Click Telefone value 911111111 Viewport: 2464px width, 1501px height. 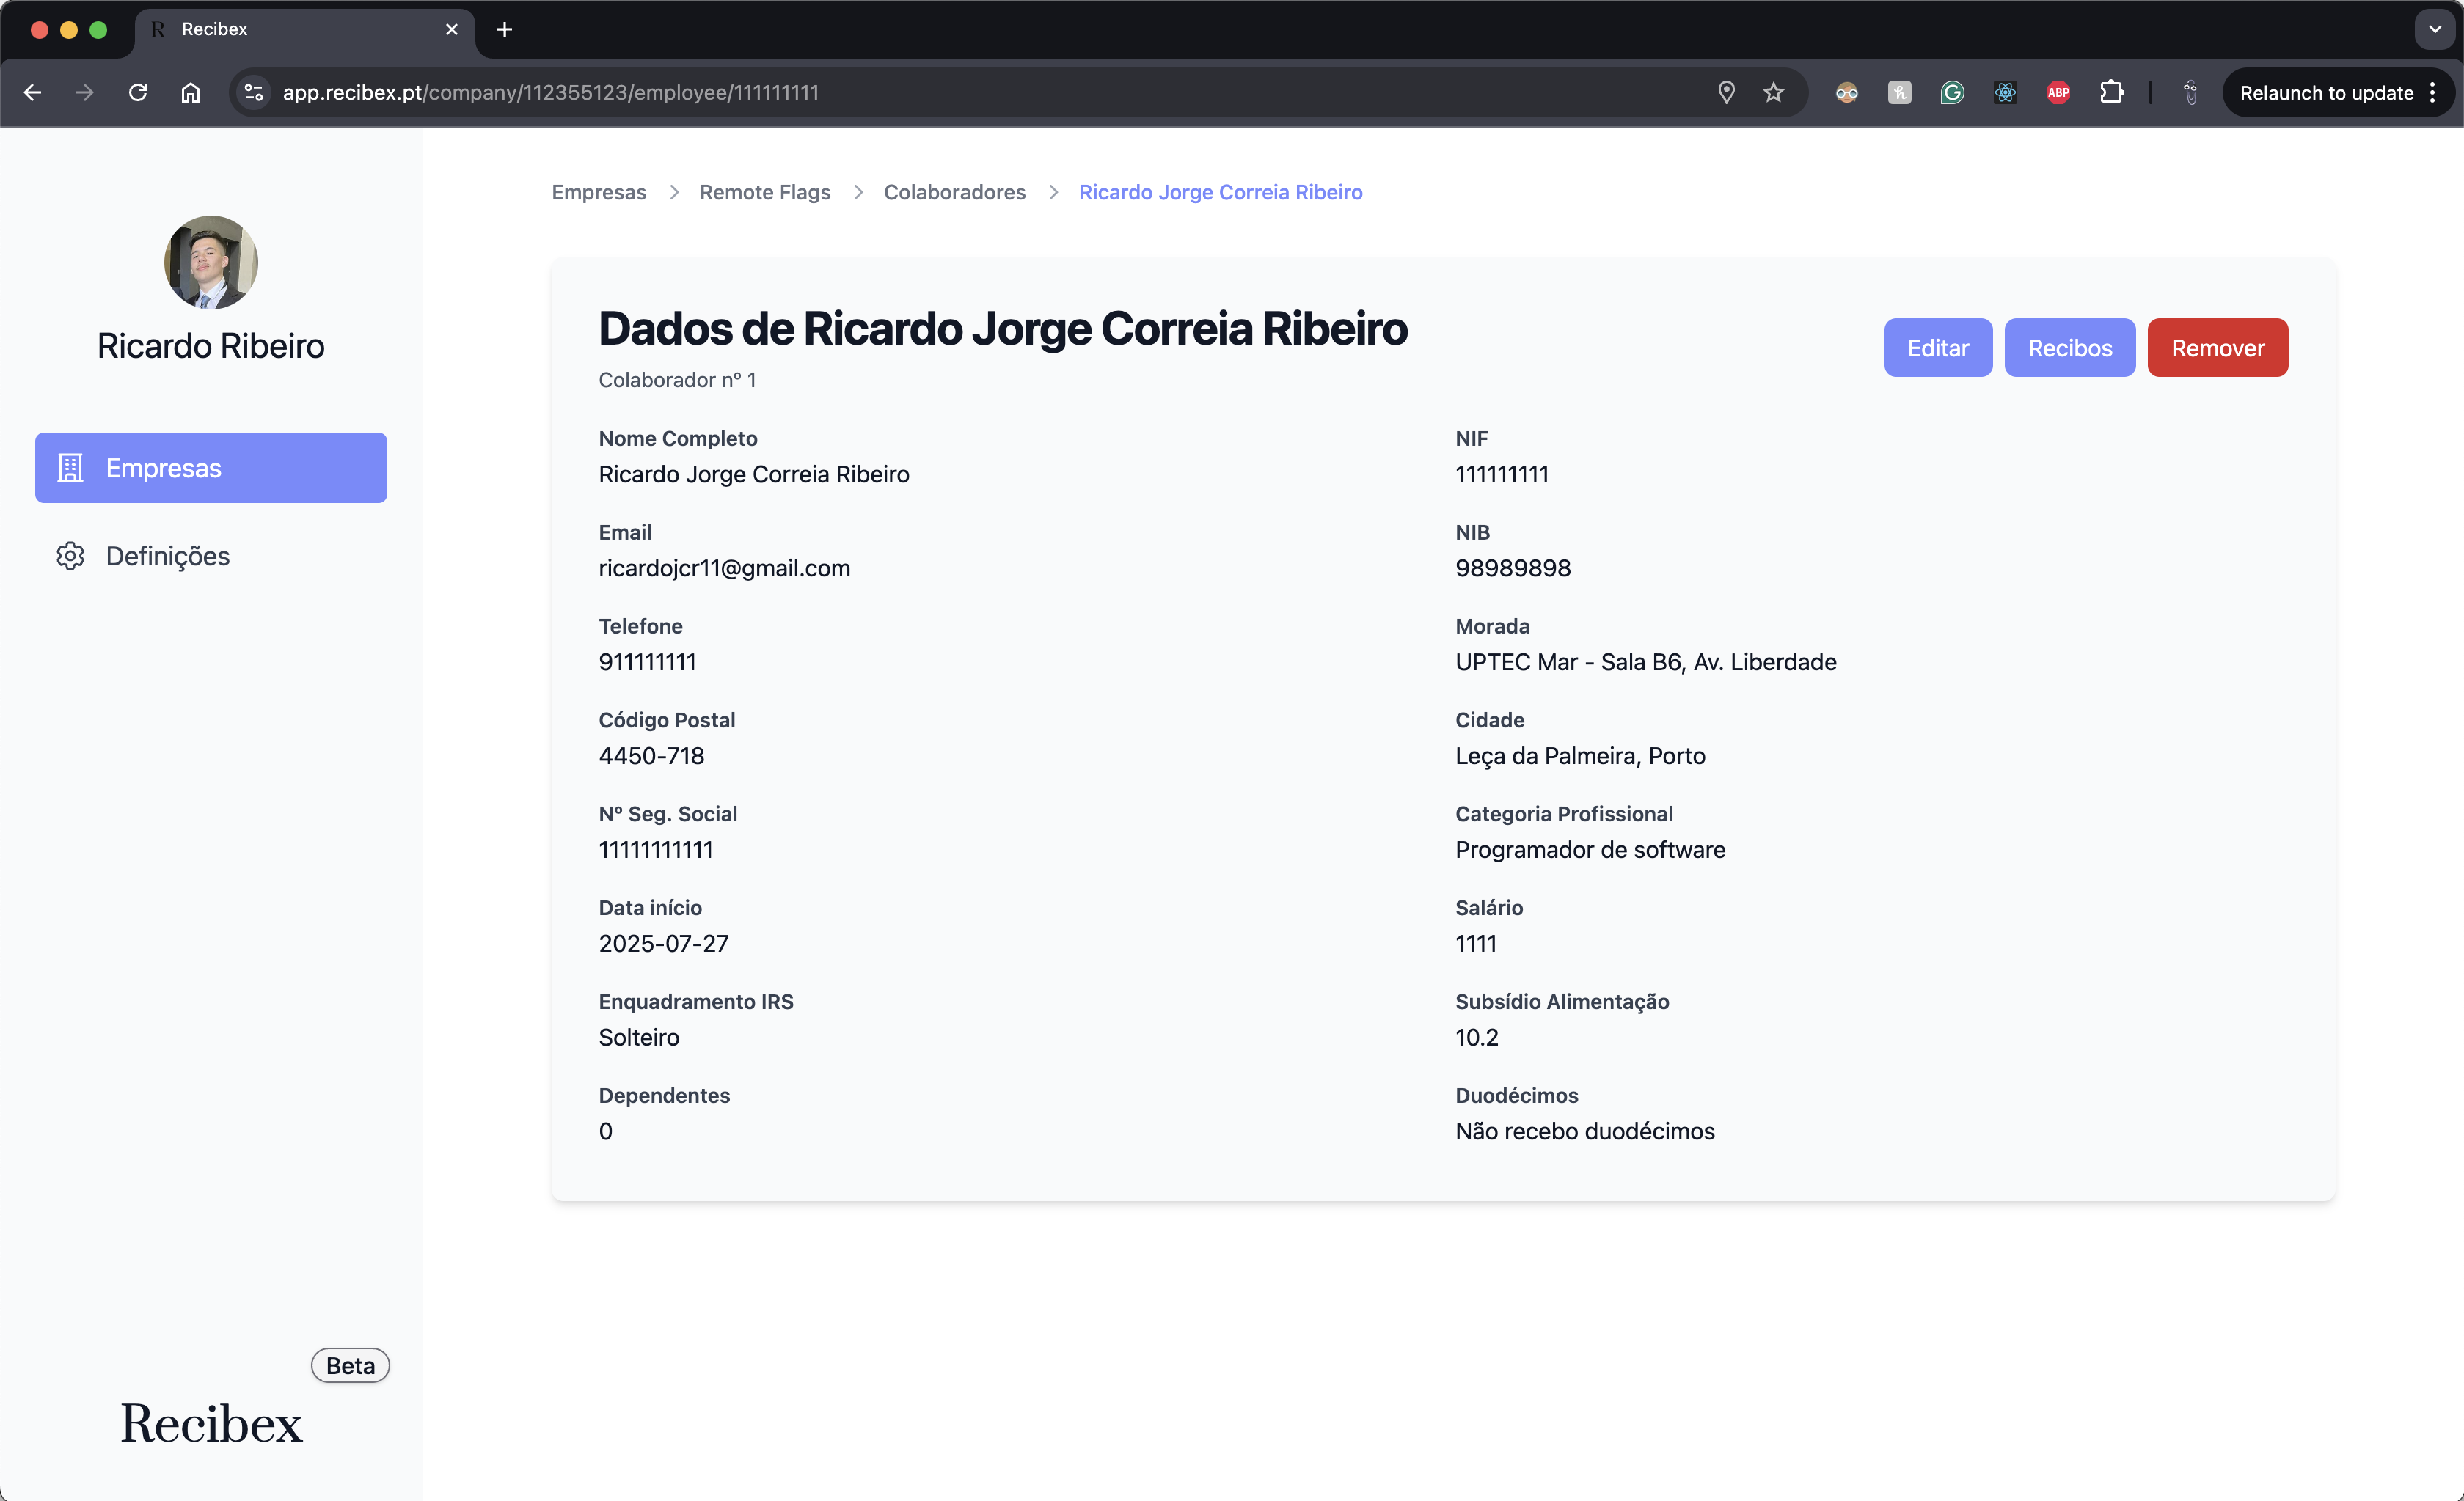click(x=647, y=661)
